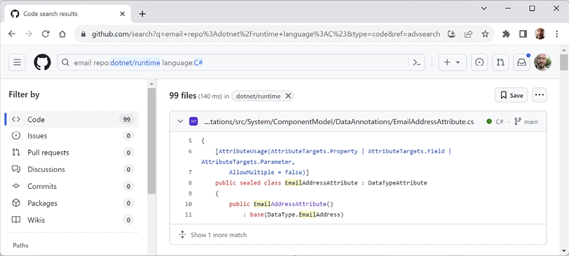The width and height of the screenshot is (569, 256).
Task: Click the share page icon
Action: coord(468,34)
